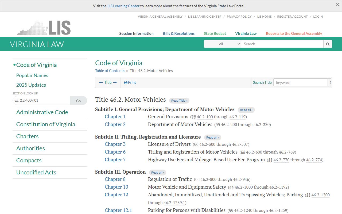
Task: Open Session Information menu
Action: point(136,33)
